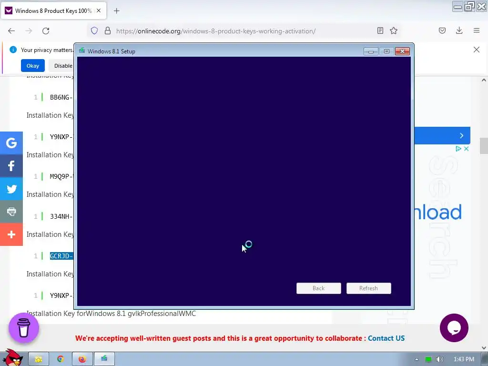Share page via Facebook sidebar icon
The width and height of the screenshot is (488, 366).
[x=11, y=166]
